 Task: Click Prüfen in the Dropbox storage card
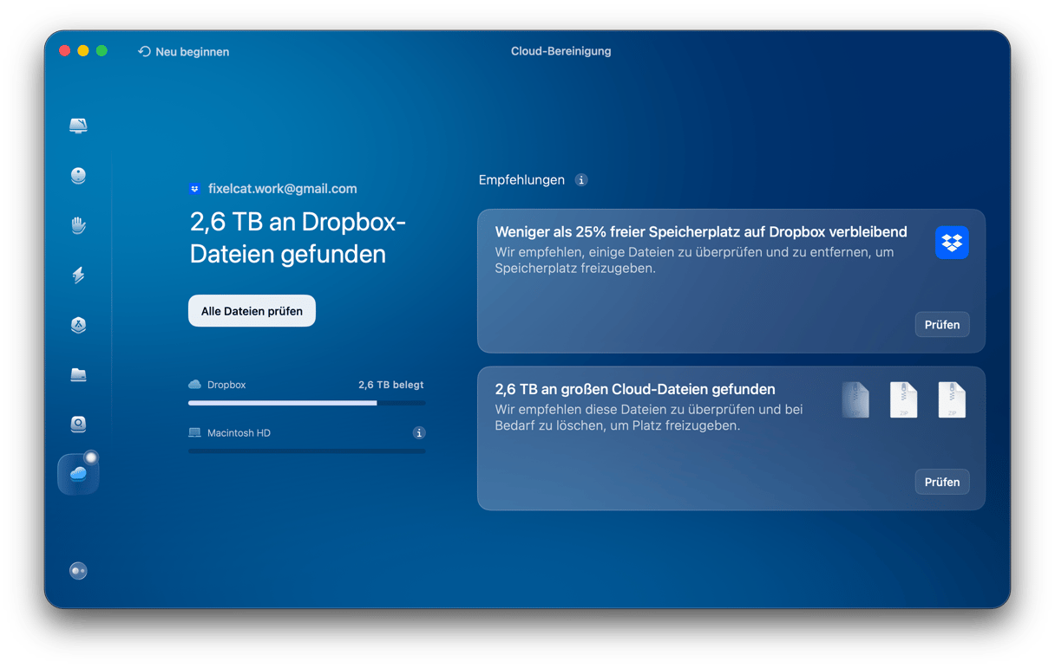(x=941, y=325)
